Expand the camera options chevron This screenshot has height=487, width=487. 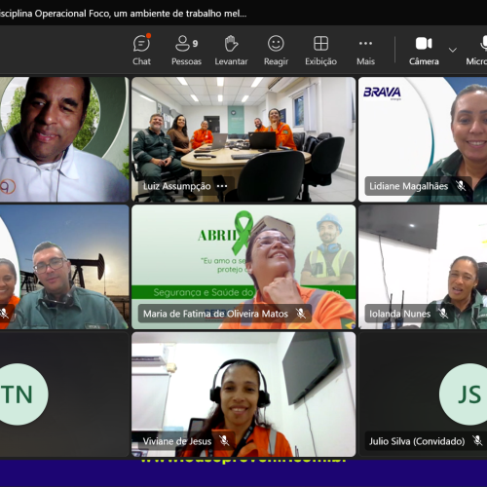coord(453,50)
